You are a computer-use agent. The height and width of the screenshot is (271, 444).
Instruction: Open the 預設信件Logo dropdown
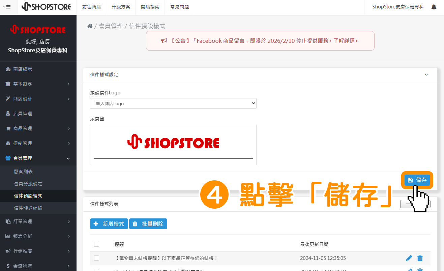pos(173,103)
